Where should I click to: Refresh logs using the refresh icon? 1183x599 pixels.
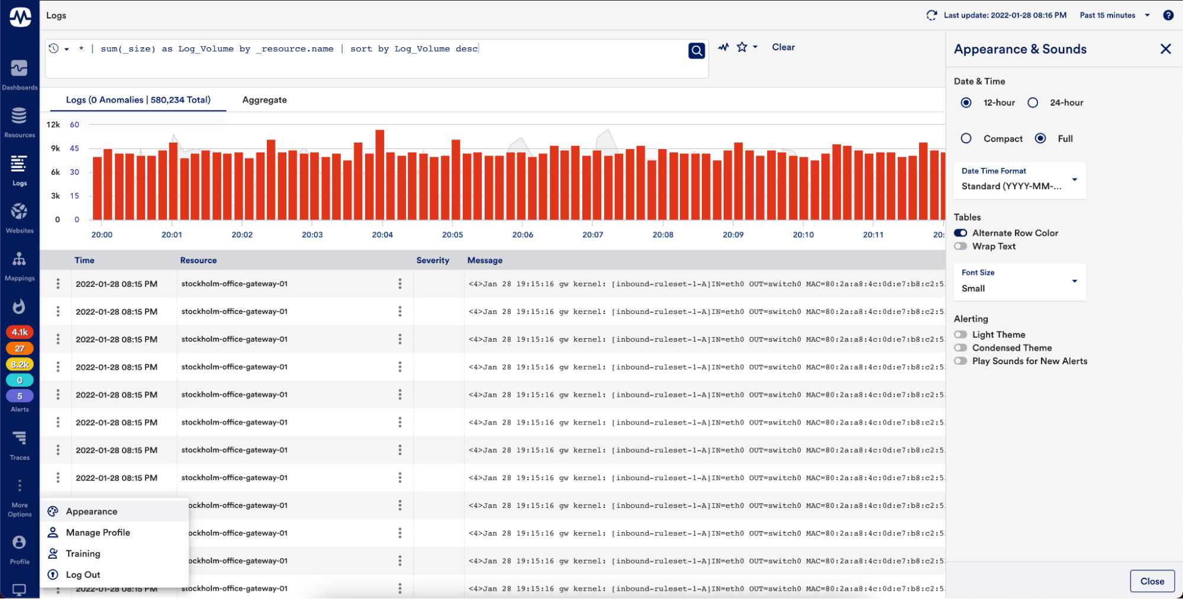pyautogui.click(x=931, y=15)
